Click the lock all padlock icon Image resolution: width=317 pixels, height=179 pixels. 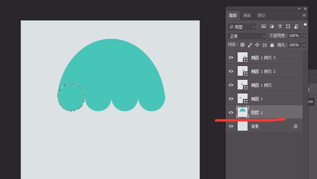272,45
